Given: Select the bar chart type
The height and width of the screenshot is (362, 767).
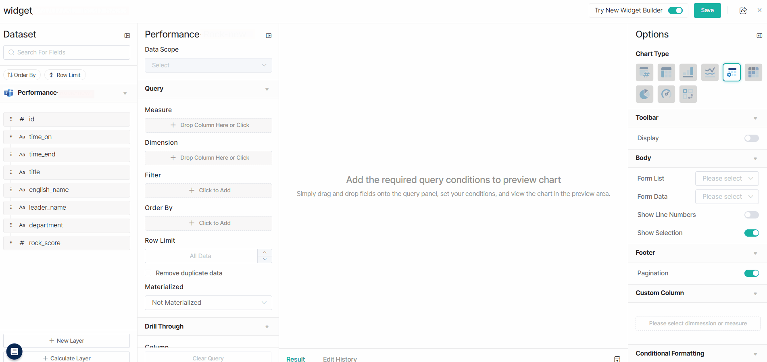Looking at the screenshot, I should coord(688,73).
